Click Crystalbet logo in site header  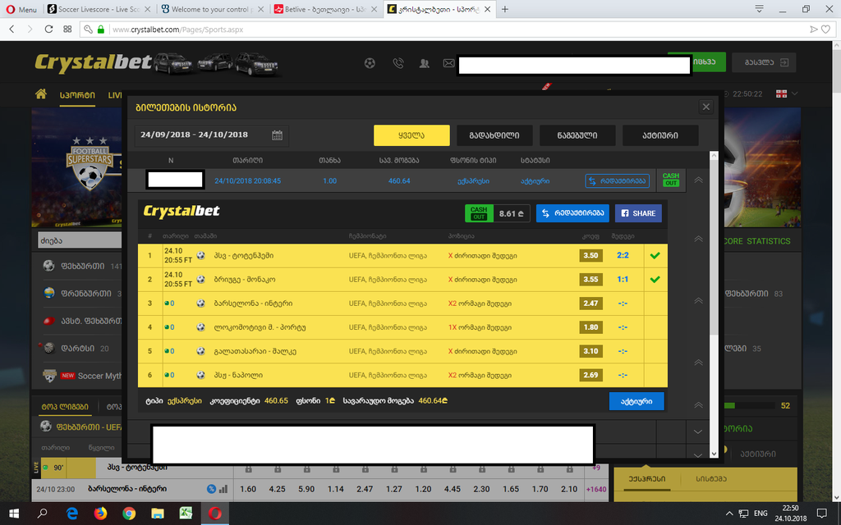94,62
